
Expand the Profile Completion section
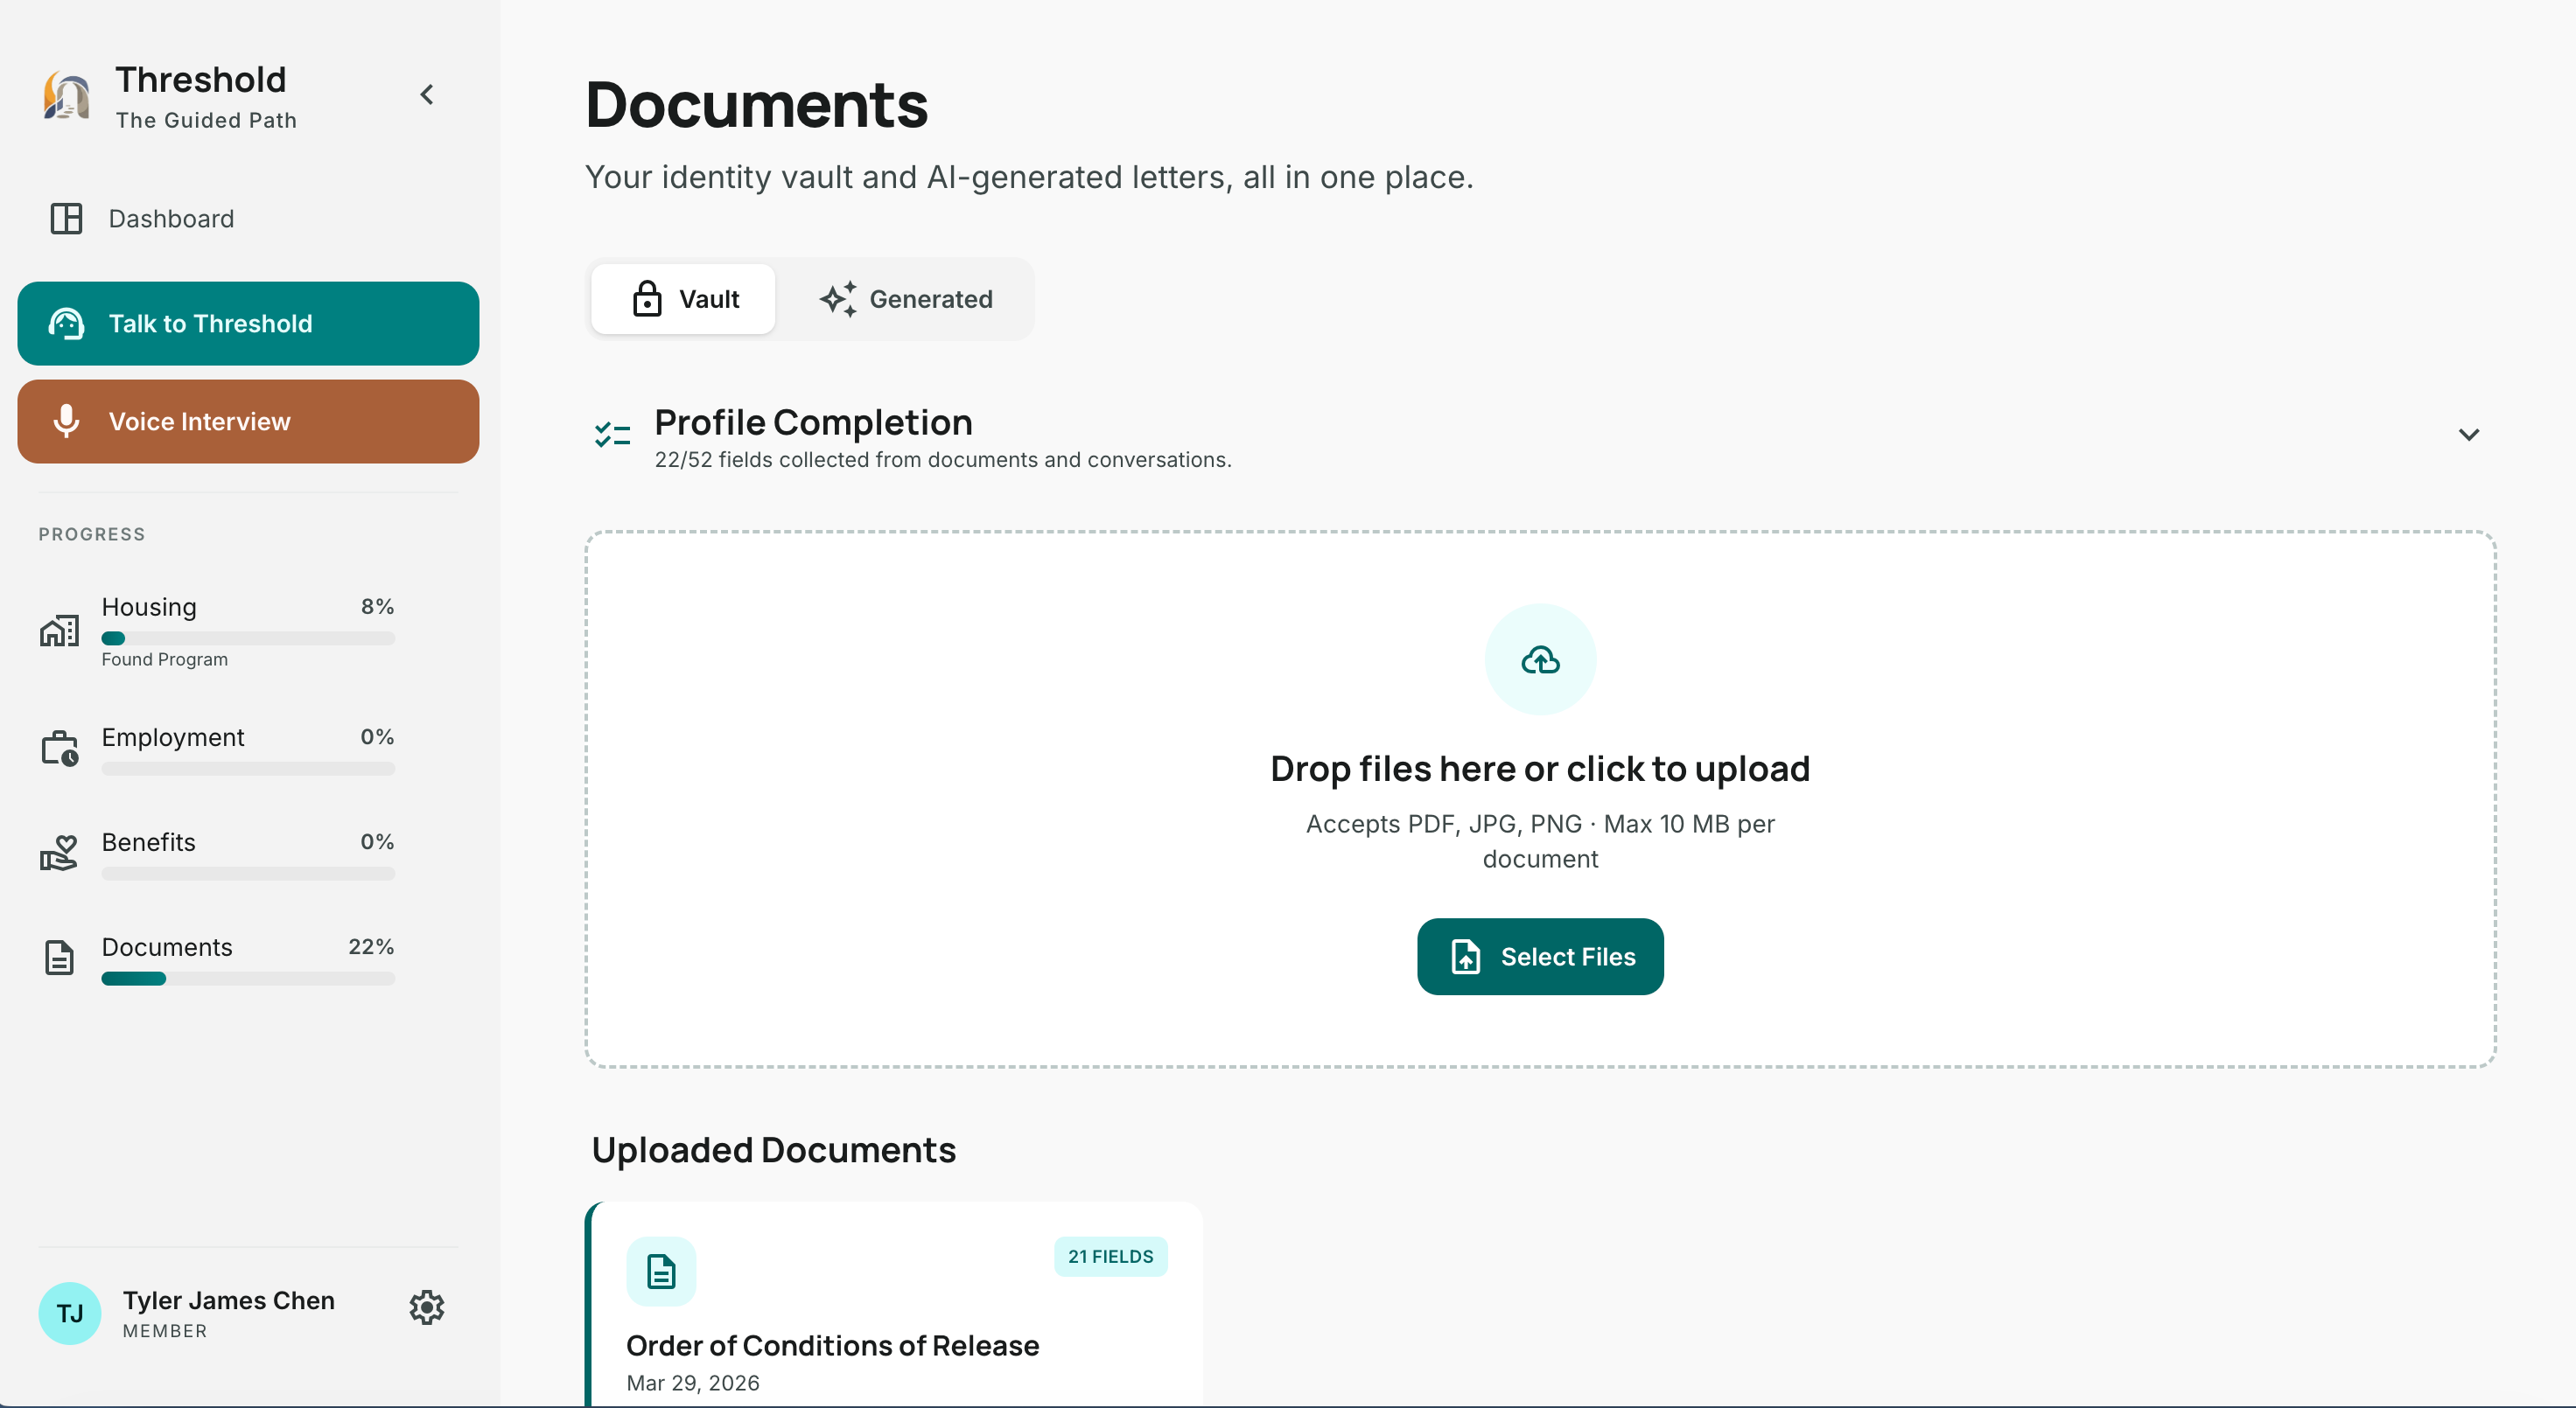point(2468,435)
